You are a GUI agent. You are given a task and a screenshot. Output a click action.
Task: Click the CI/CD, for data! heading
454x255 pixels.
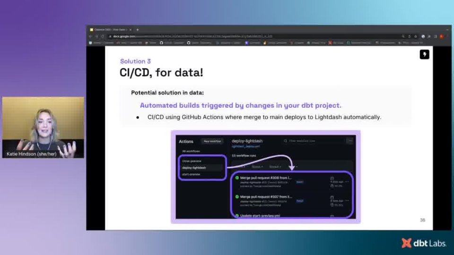click(x=161, y=73)
